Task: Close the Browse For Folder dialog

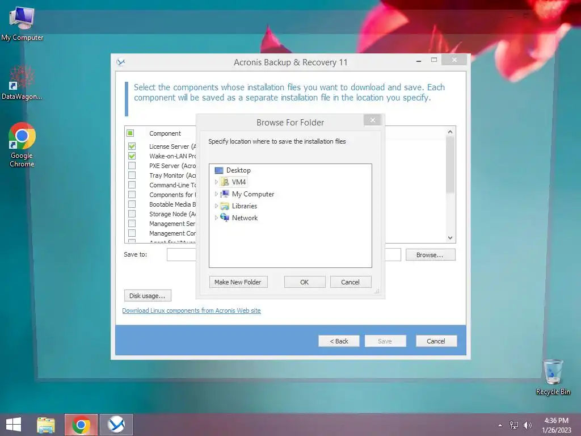Action: point(372,120)
